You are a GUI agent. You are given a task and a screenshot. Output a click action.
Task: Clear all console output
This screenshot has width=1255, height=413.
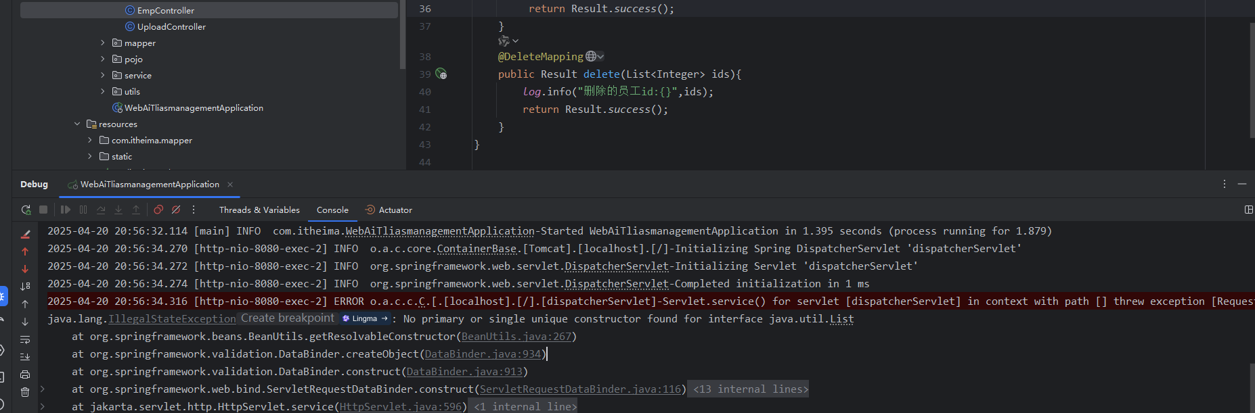click(25, 392)
